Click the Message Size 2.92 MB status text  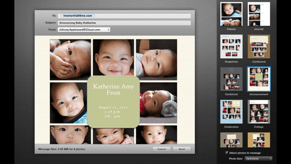tap(62, 149)
